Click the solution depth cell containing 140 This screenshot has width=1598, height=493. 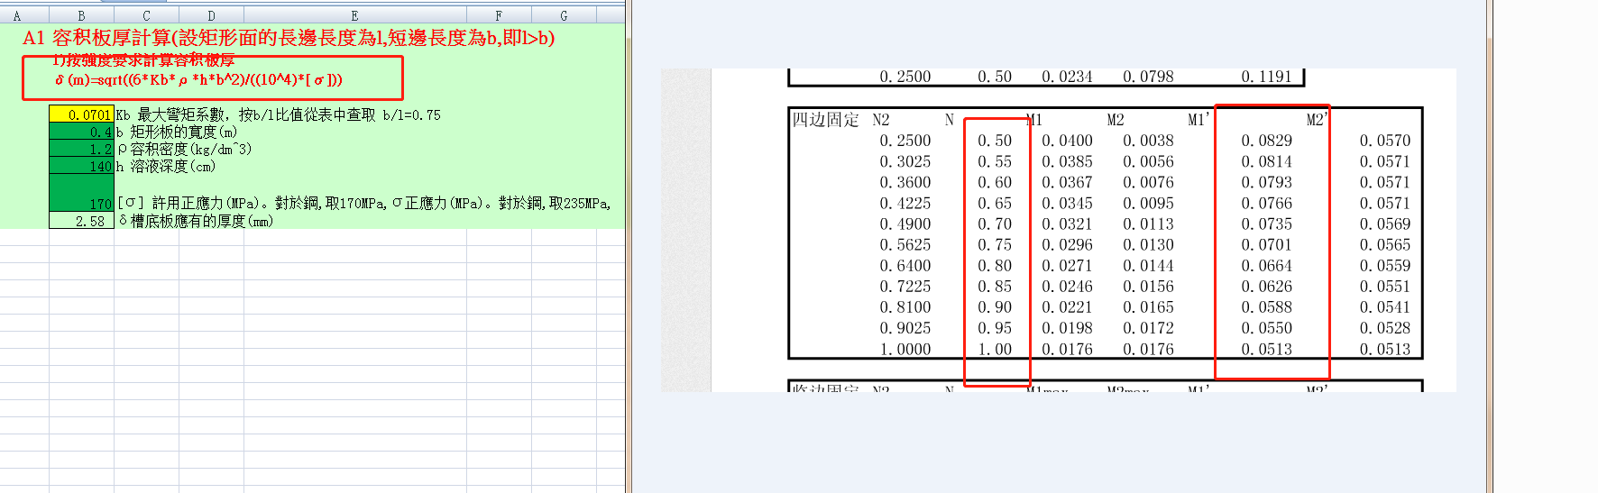click(x=82, y=166)
